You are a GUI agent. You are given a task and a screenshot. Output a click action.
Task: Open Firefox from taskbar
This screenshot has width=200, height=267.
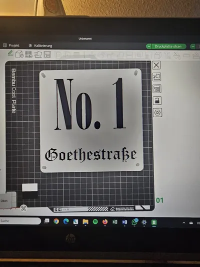[x=105, y=222]
